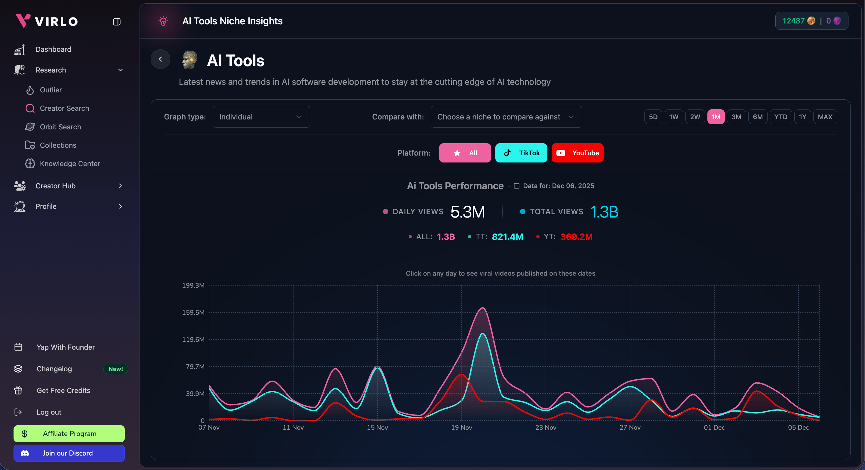The height and width of the screenshot is (470, 865).
Task: Open the Dashboard menu item
Action: [x=53, y=49]
